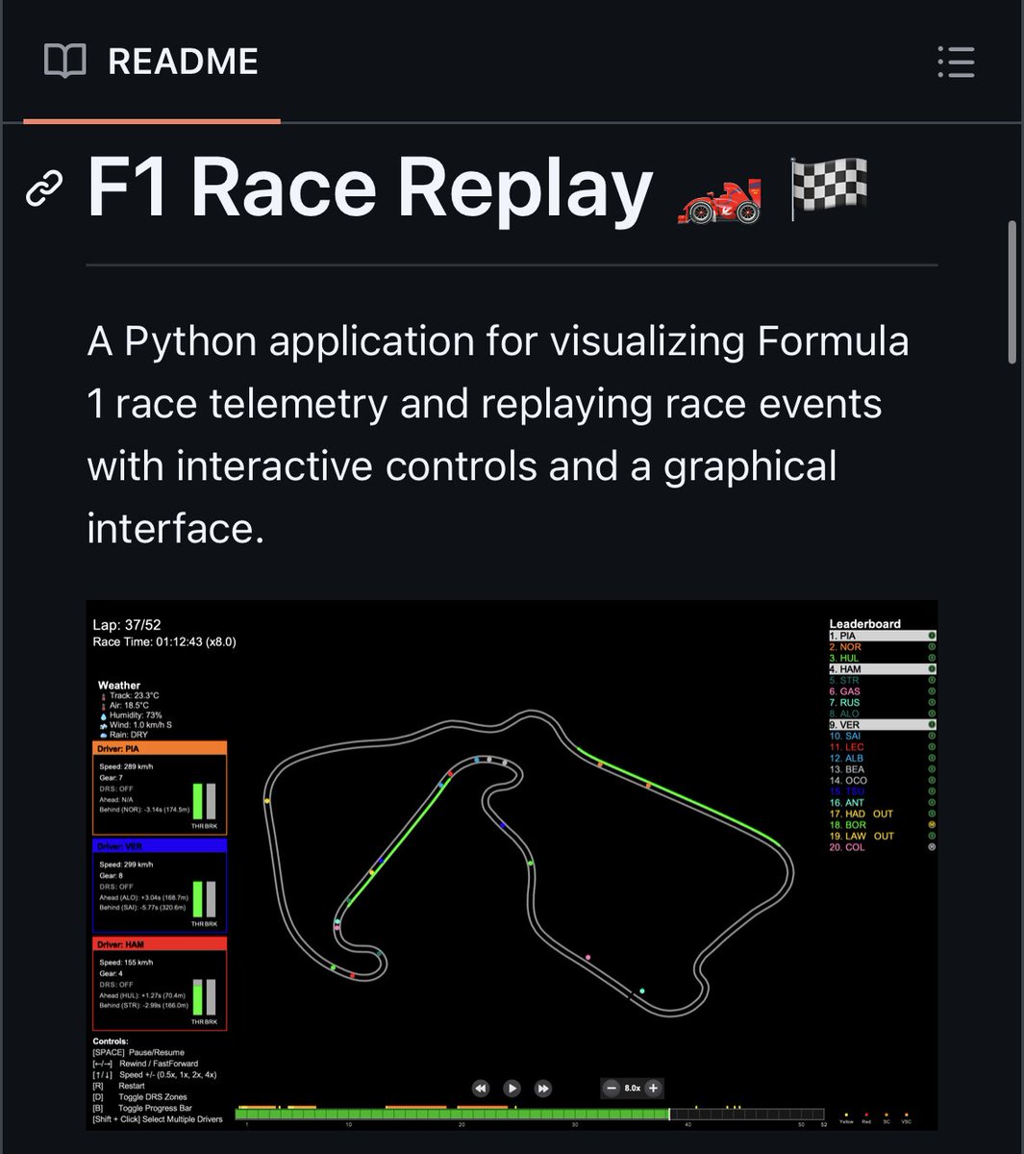Click the rewind playback button
1024x1154 pixels.
[481, 1088]
